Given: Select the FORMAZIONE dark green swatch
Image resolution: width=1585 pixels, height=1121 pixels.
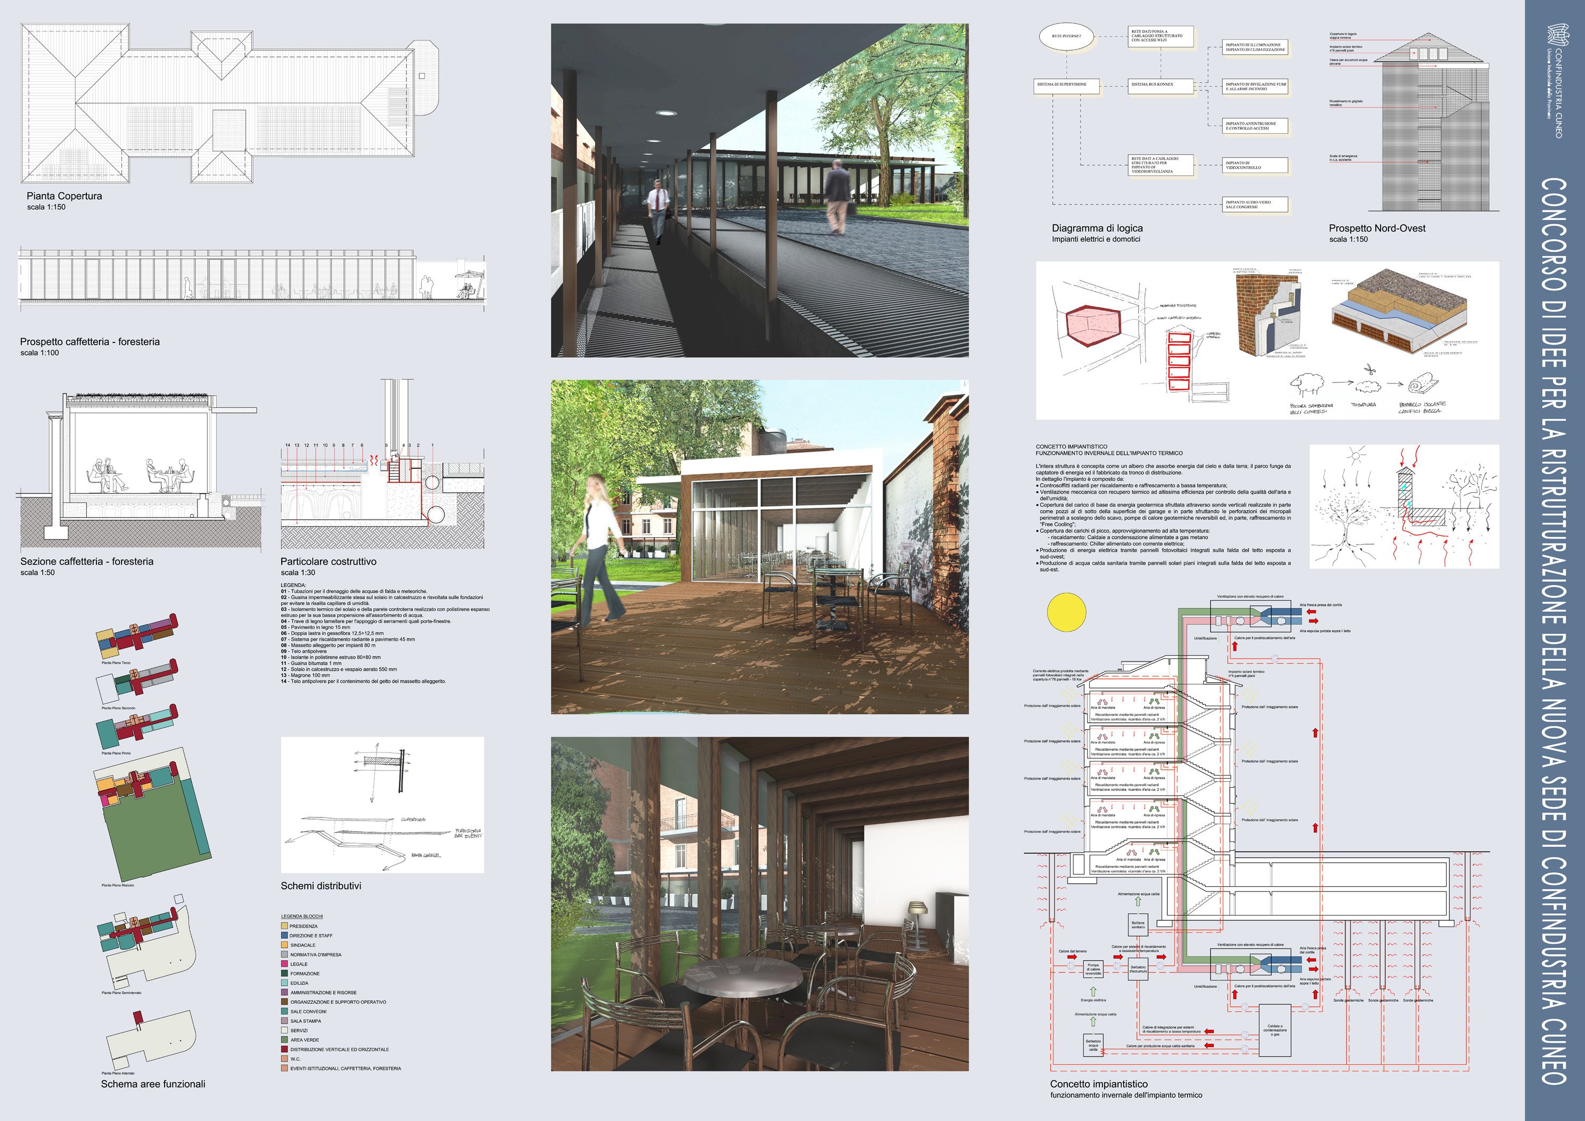Looking at the screenshot, I should pos(284,973).
